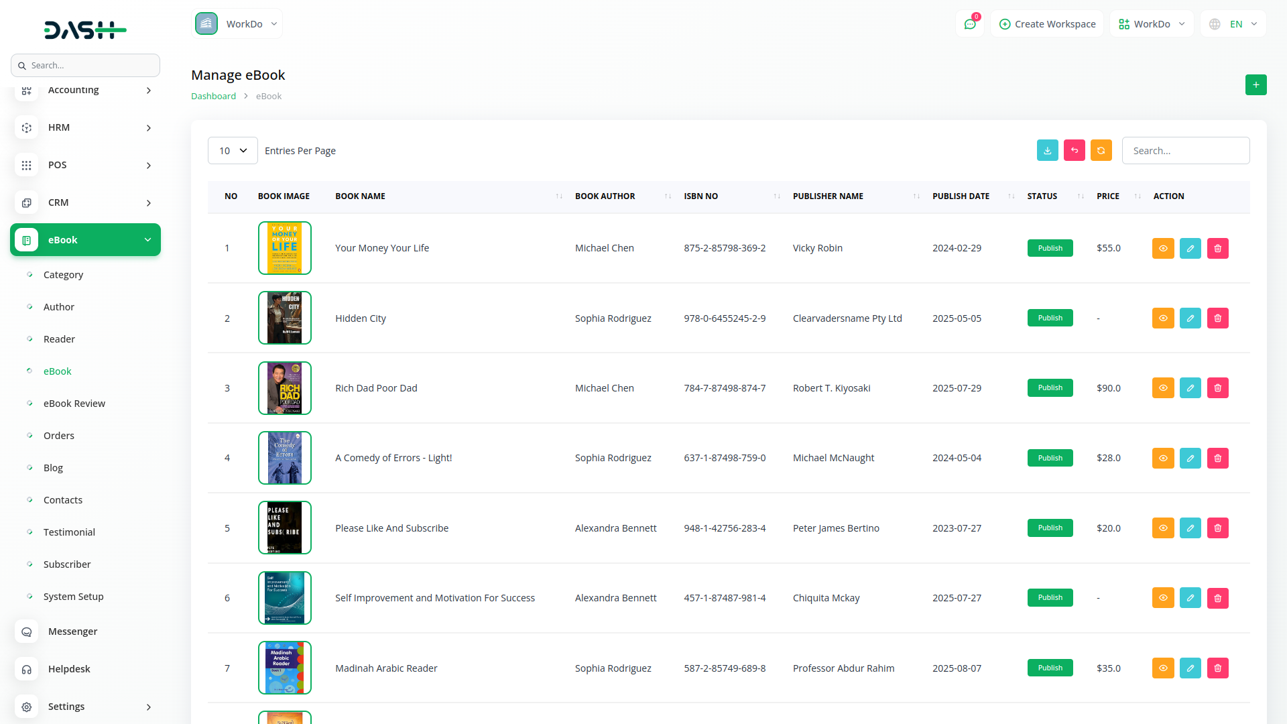Click the orange refresh reload icon
The image size is (1287, 724).
(1101, 151)
